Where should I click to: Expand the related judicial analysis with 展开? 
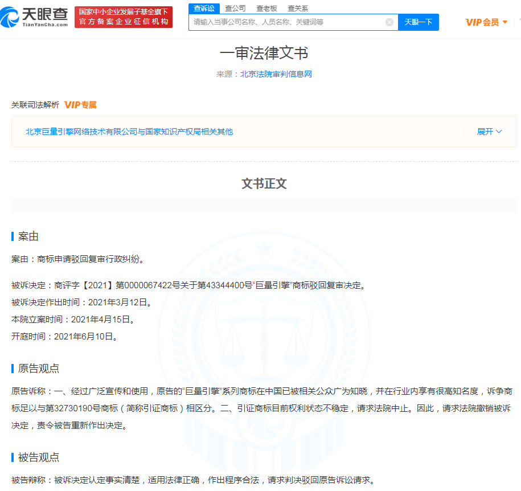[485, 132]
